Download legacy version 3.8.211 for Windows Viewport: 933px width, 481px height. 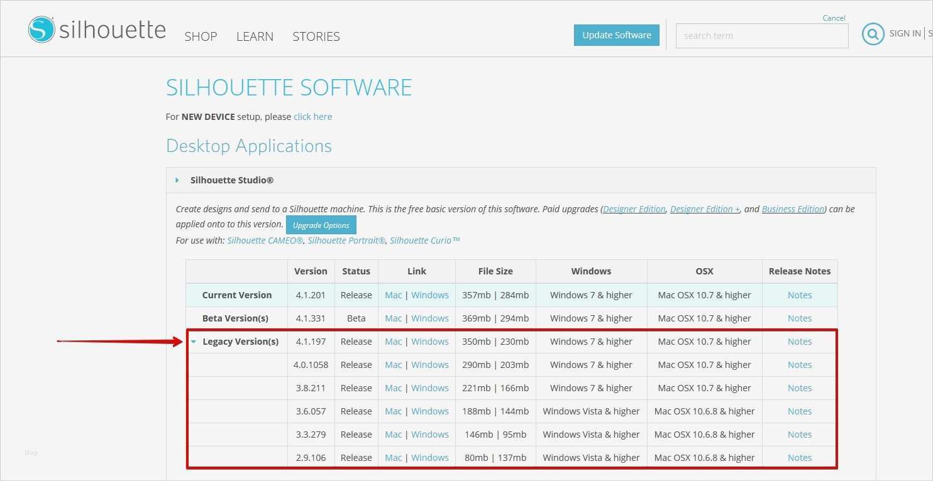[430, 388]
